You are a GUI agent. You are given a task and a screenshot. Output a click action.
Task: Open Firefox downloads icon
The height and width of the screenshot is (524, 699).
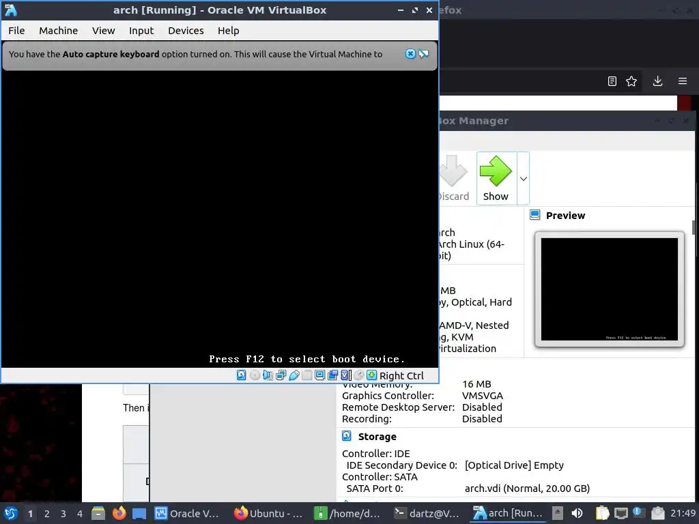(657, 81)
